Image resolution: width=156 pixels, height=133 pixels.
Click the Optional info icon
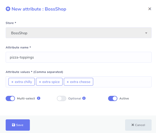[84, 98]
